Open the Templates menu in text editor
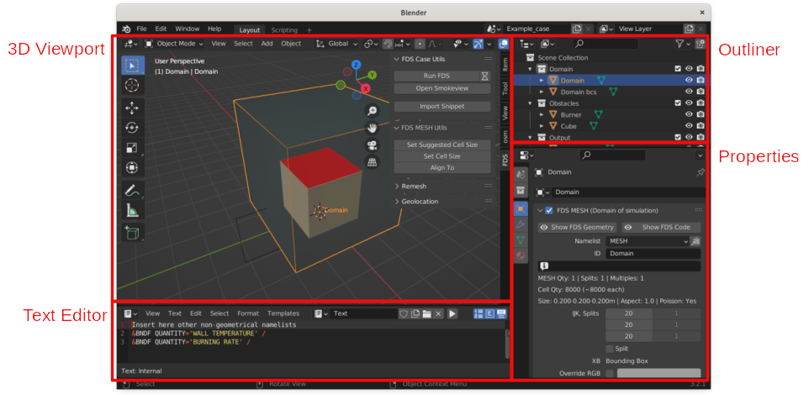This screenshot has width=809, height=395. click(x=283, y=313)
